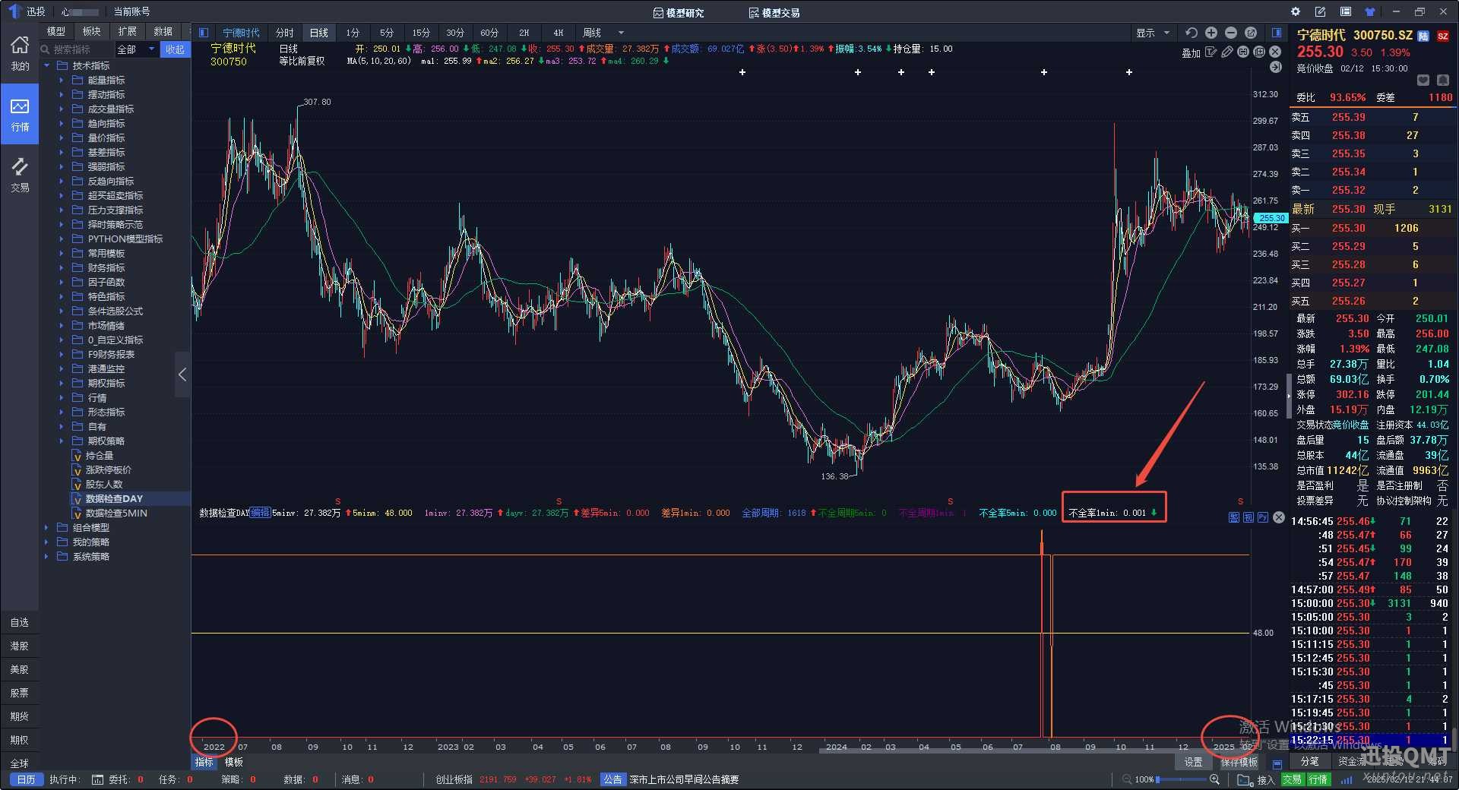Click the Py icon on the indicator pane

[x=1263, y=517]
